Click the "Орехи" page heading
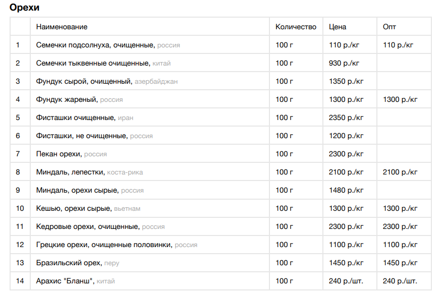The image size is (443, 297). (x=24, y=8)
